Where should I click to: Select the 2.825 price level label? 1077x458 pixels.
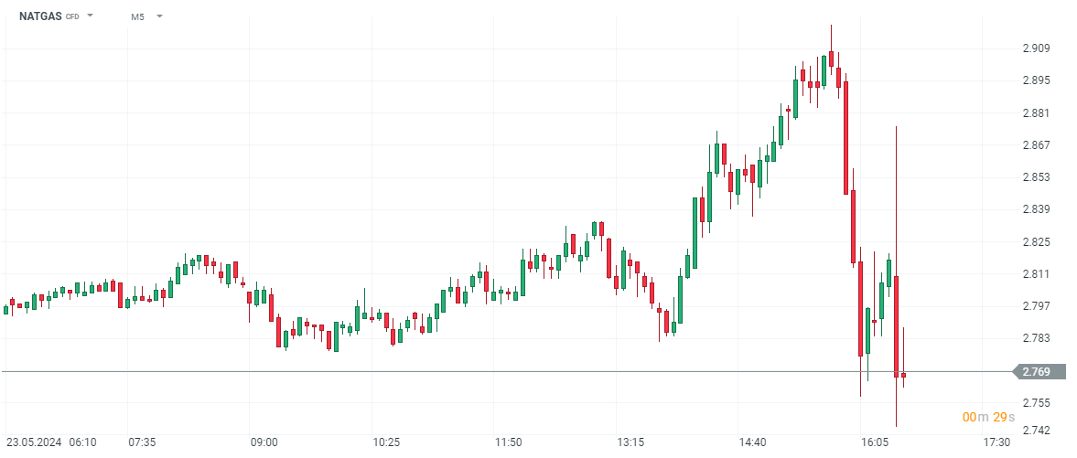tap(1037, 242)
